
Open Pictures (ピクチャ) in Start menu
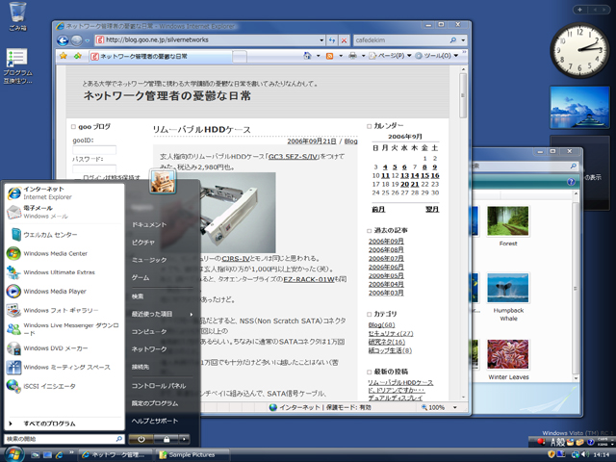click(x=143, y=243)
